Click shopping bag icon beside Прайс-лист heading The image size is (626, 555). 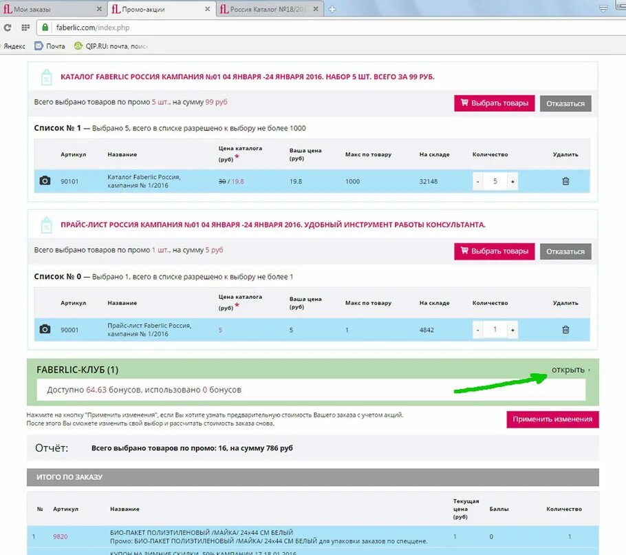[47, 225]
